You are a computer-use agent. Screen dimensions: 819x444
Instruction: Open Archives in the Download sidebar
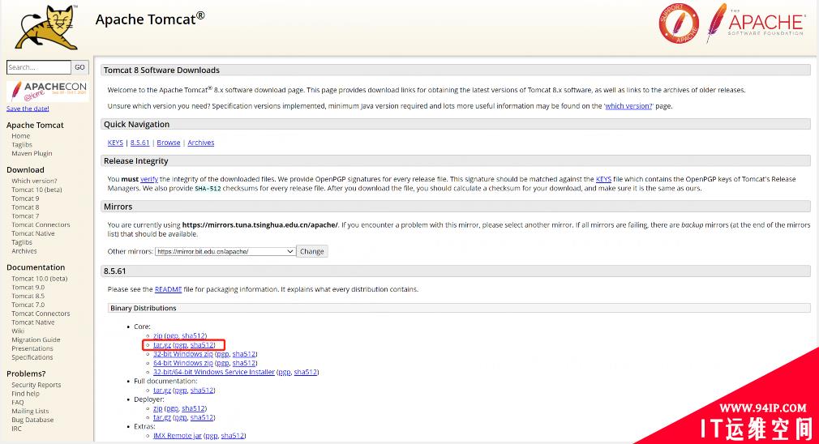[x=24, y=251]
